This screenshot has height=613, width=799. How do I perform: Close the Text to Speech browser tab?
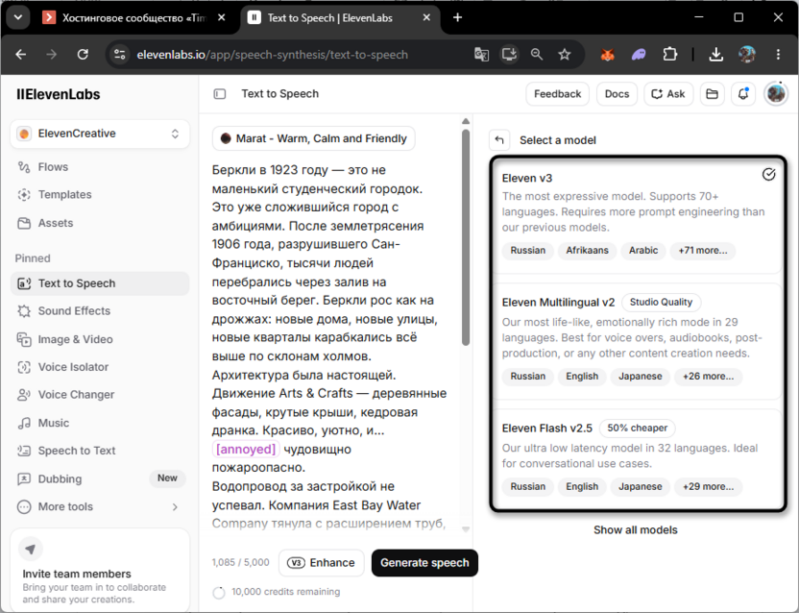[x=426, y=17]
